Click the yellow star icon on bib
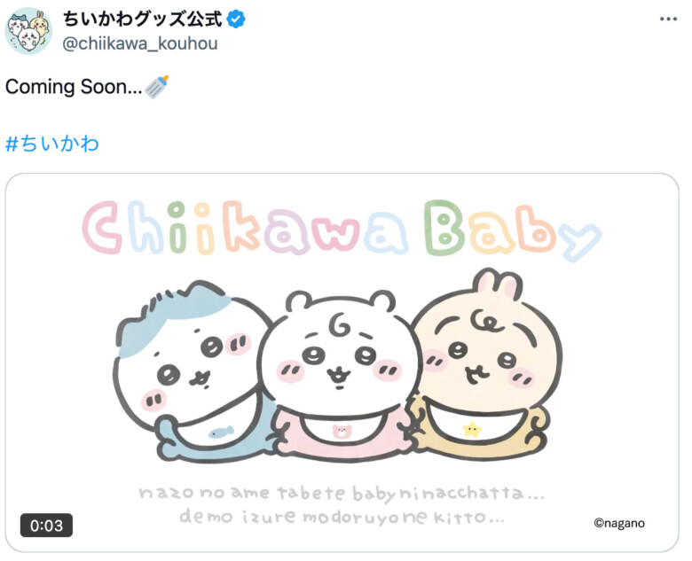This screenshot has height=561, width=692. point(472,429)
